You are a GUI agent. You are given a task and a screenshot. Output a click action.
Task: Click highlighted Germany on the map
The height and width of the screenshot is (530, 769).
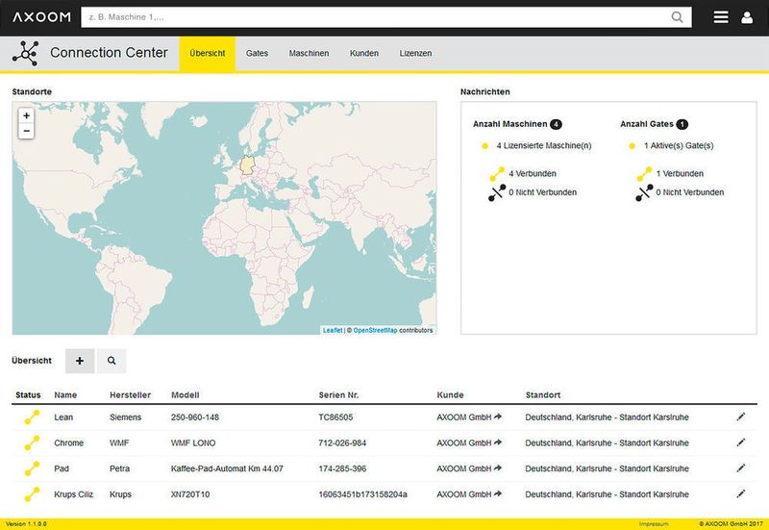pyautogui.click(x=248, y=165)
